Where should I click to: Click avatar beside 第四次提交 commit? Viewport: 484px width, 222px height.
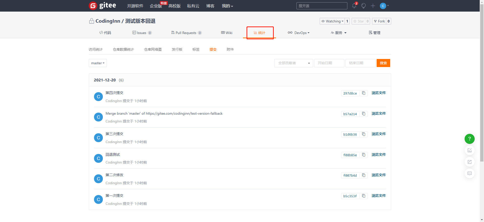pyautogui.click(x=98, y=97)
